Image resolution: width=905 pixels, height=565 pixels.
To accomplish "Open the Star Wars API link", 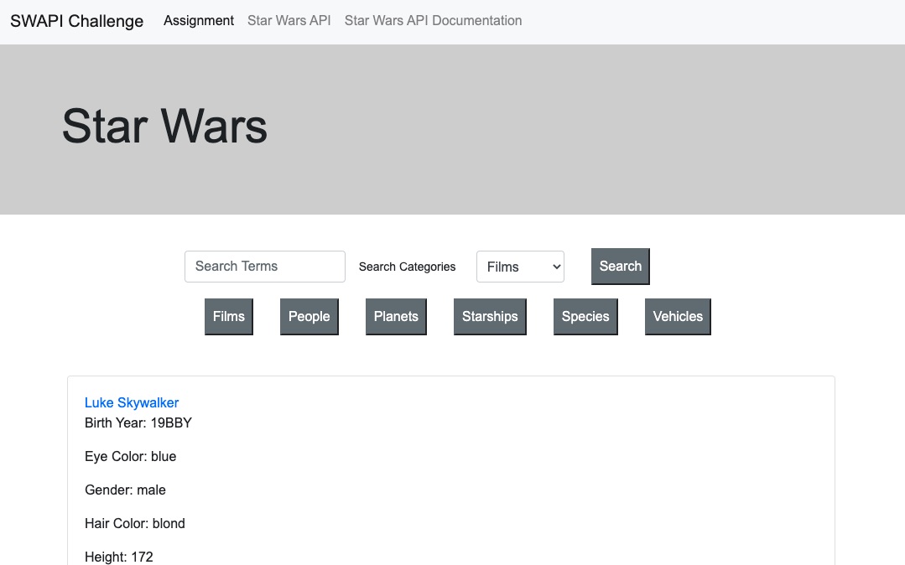I will tap(289, 20).
